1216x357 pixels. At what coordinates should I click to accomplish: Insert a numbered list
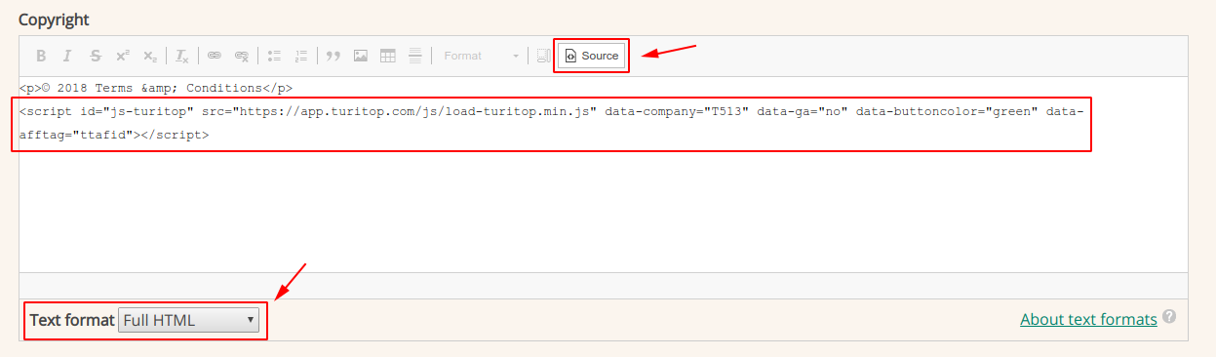301,56
